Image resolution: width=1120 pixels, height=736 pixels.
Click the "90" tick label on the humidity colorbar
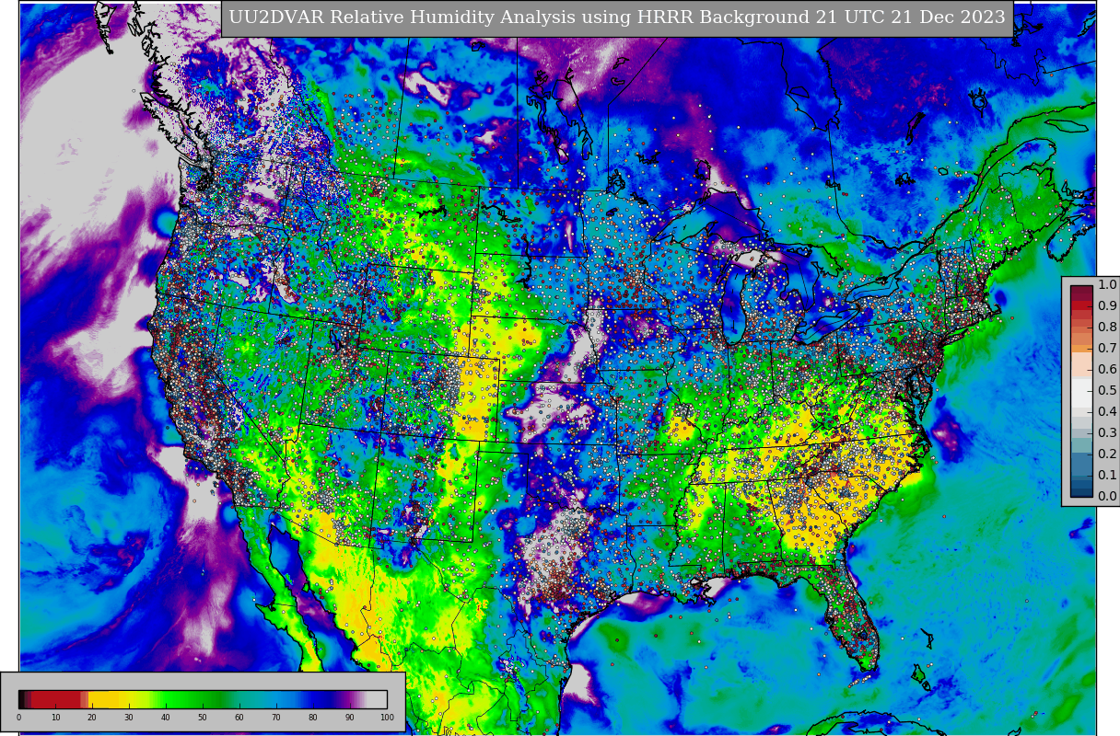tap(350, 718)
